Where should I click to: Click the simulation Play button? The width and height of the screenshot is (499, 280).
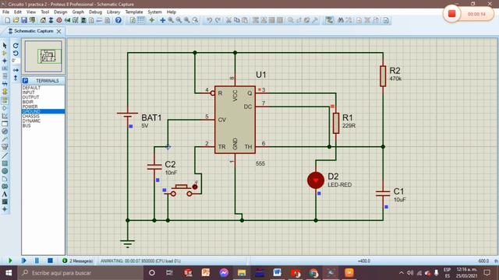point(10,261)
